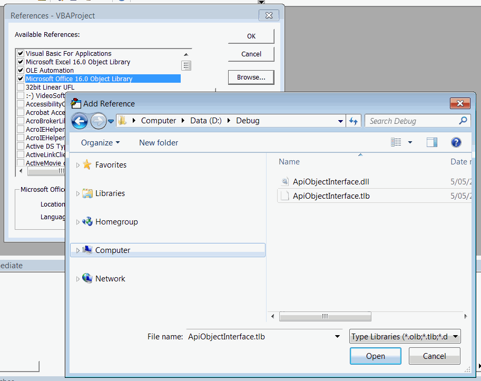Click the Libraries folder icon
The width and height of the screenshot is (481, 381).
tap(87, 193)
